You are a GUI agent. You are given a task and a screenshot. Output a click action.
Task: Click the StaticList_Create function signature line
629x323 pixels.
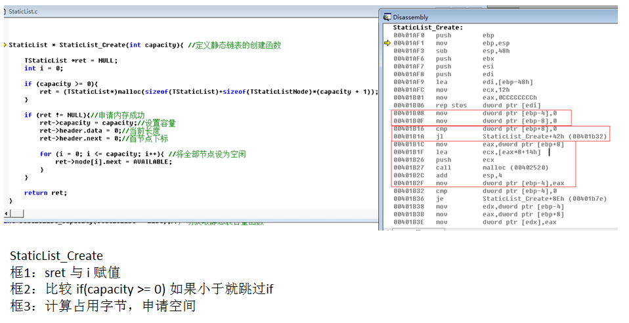(x=145, y=45)
